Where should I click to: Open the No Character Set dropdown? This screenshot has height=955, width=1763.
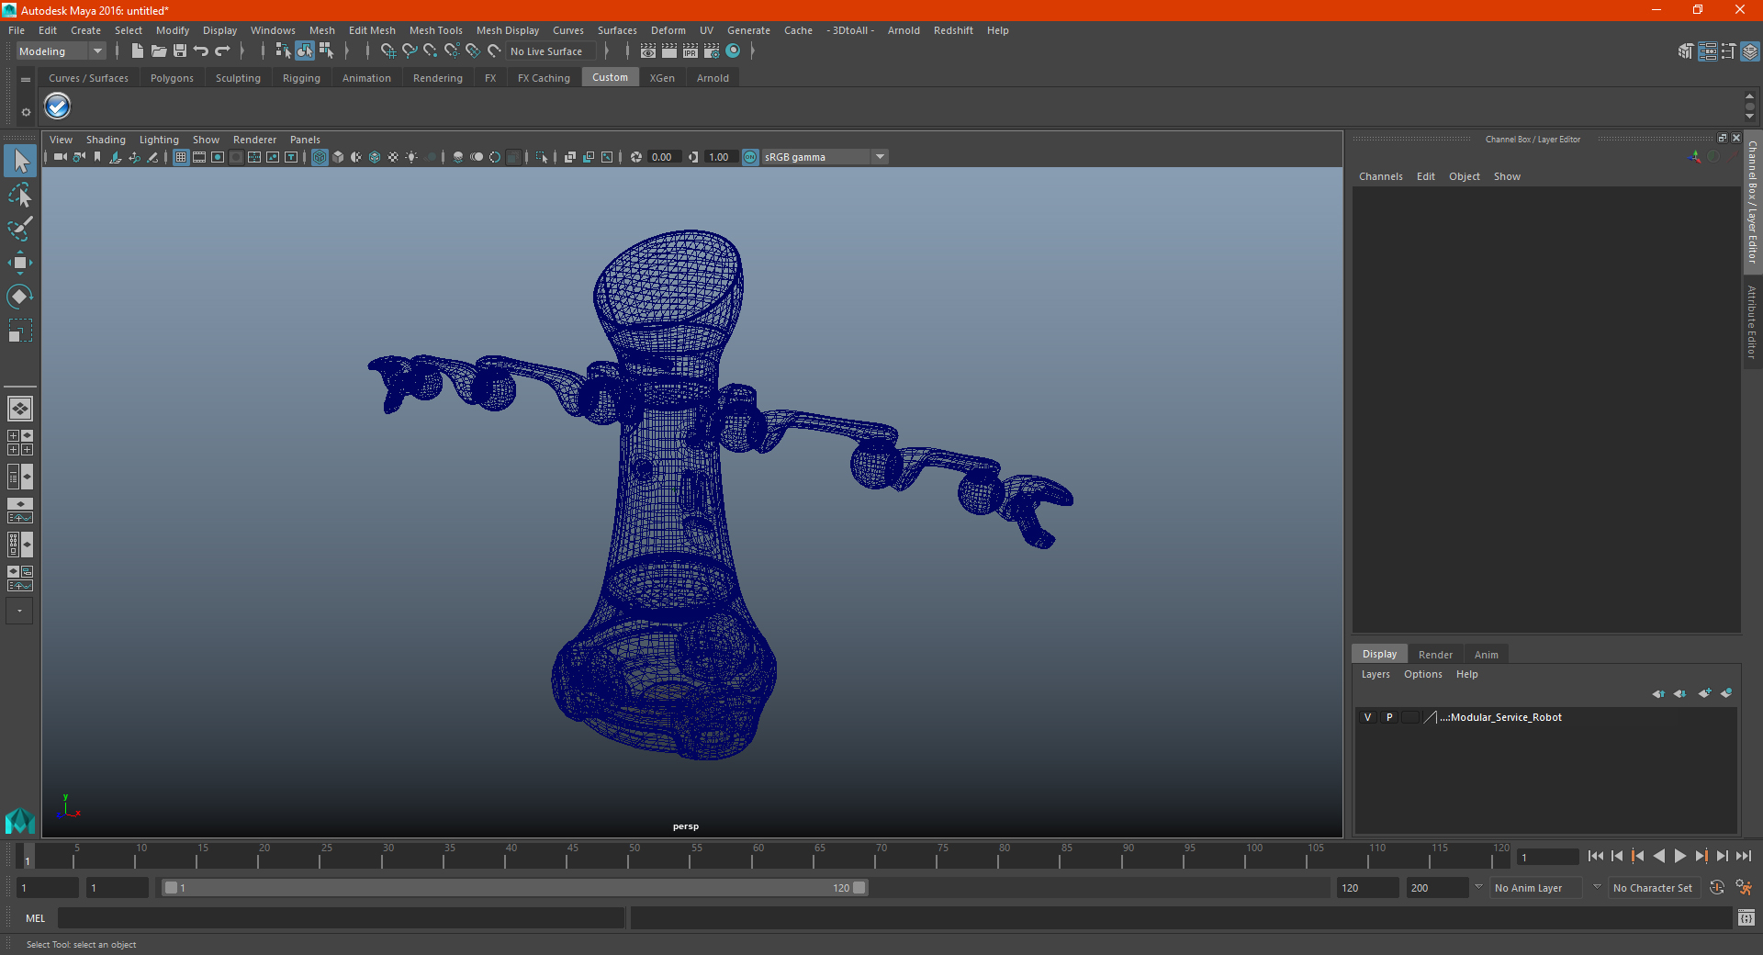pyautogui.click(x=1656, y=888)
